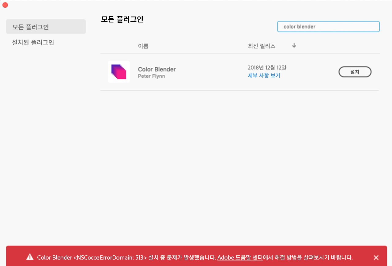Click the Color Blender plugin name
Image resolution: width=392 pixels, height=266 pixels.
pyautogui.click(x=157, y=69)
